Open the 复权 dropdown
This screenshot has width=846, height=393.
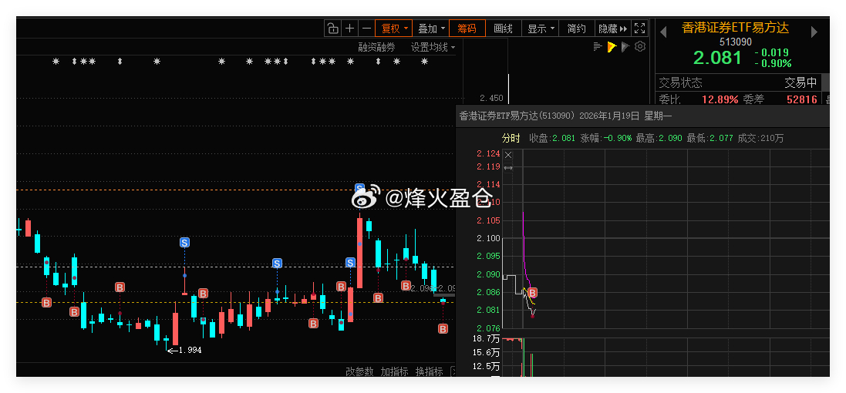[394, 29]
